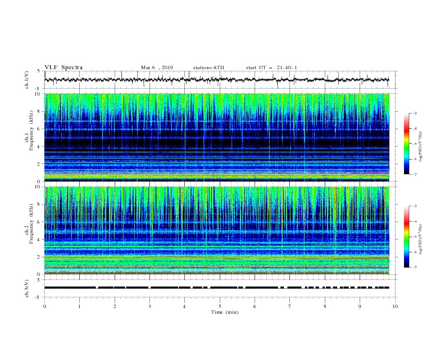The image size is (445, 344).
Task: Click the log(PSD) label beside ch.1 colorbar
Action: tap(420, 147)
